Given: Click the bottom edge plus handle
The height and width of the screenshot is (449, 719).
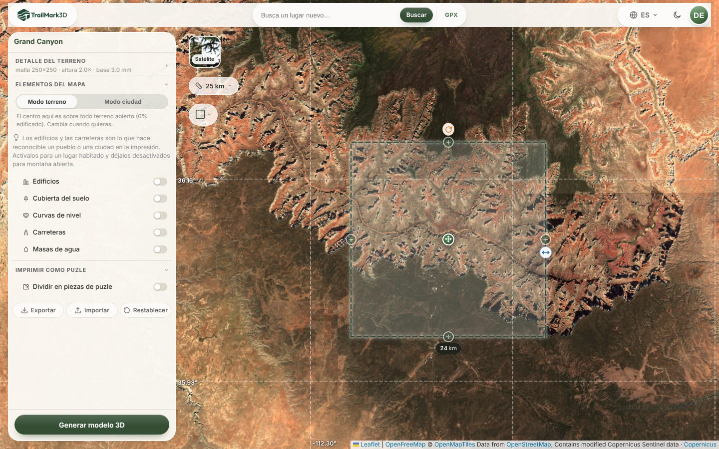Looking at the screenshot, I should coord(448,337).
